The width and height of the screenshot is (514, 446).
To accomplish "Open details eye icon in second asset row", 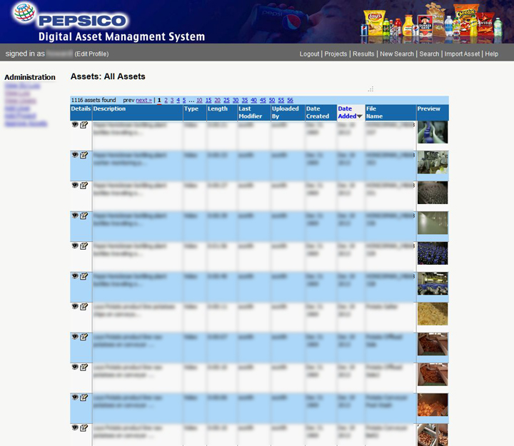I will pyautogui.click(x=75, y=155).
